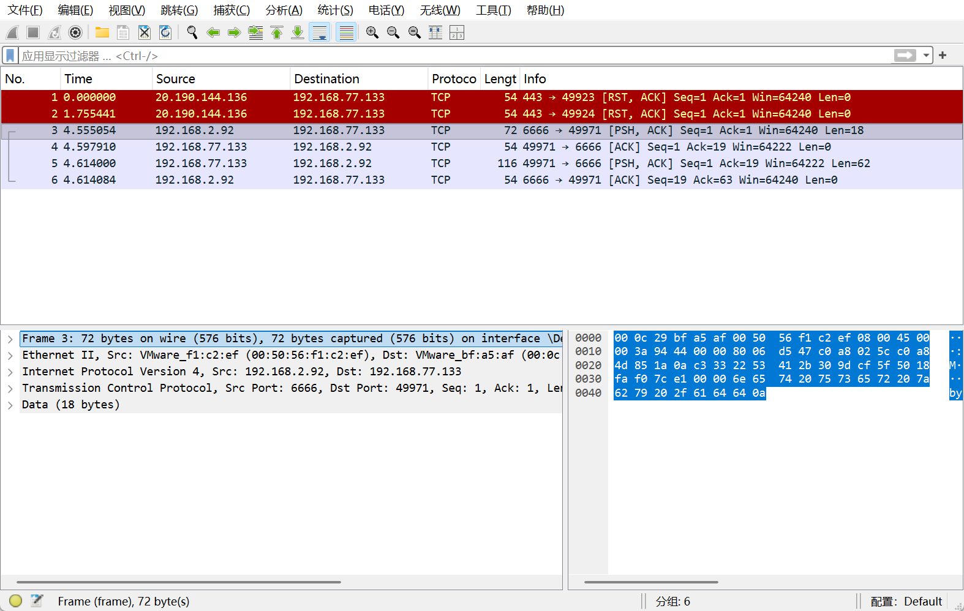
Task: Open capture options gear icon
Action: [75, 32]
